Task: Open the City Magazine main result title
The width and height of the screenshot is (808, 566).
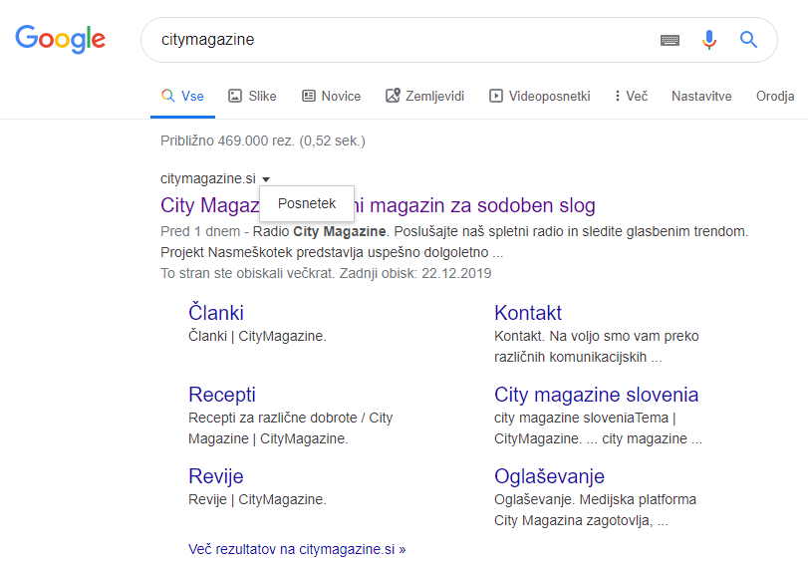Action: [378, 205]
